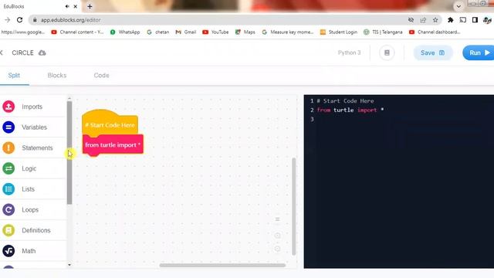Click the workspace zoom-in control

point(277,236)
